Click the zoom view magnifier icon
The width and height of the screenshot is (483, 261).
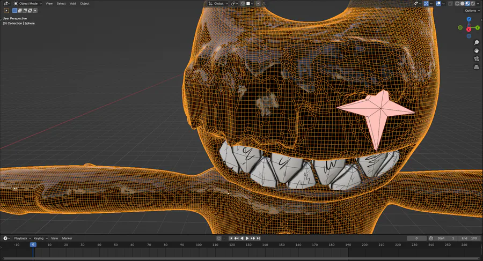point(477,42)
